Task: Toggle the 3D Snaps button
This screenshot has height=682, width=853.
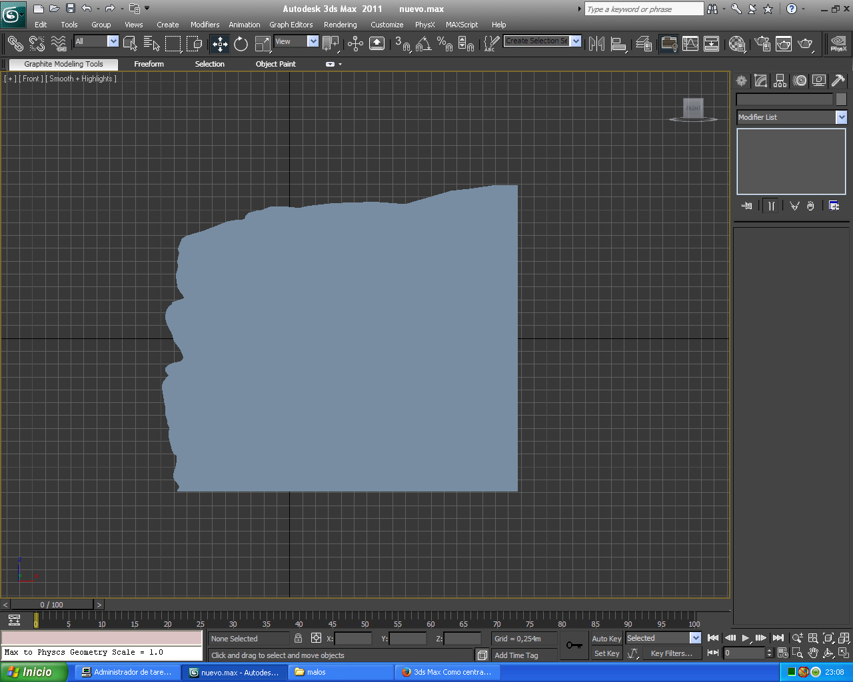Action: coord(402,44)
